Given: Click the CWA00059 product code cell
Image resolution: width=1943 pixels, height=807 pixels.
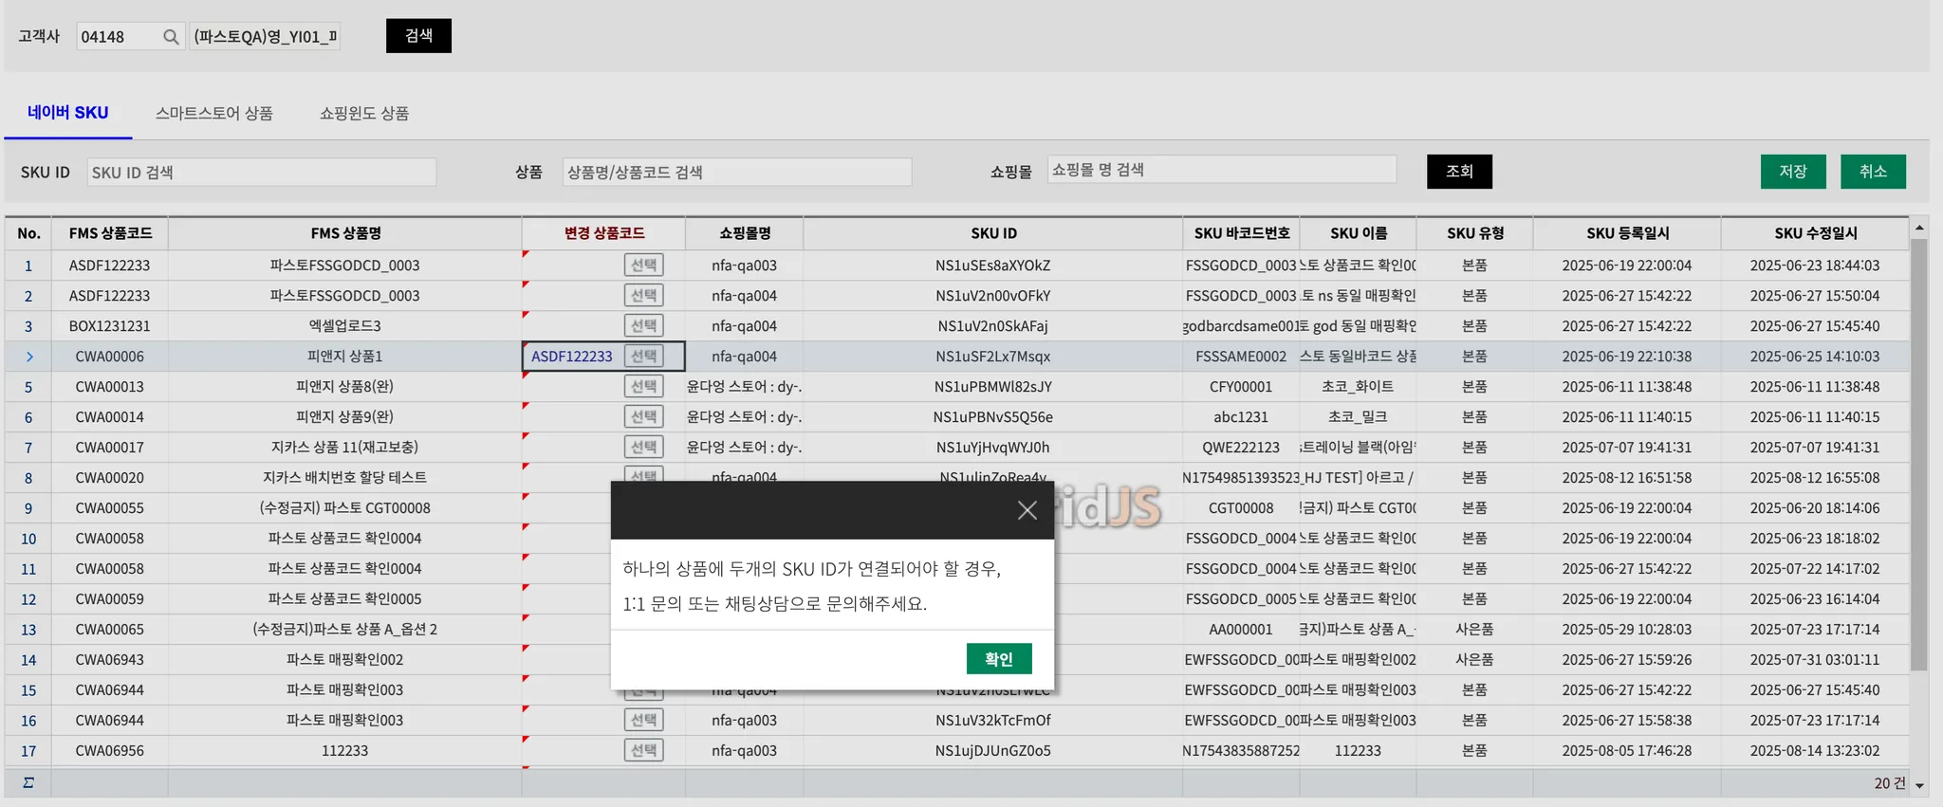Looking at the screenshot, I should 110,599.
